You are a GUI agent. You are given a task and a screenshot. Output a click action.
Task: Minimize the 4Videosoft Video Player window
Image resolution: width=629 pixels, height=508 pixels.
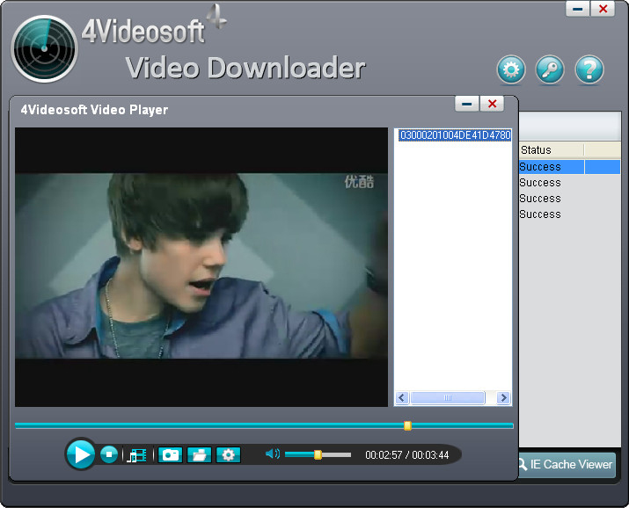point(466,104)
